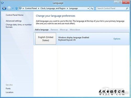Image resolution: width=131 pixels, height=98 pixels.
Task: Open the Fonts link under See also
Action: (x=8, y=89)
